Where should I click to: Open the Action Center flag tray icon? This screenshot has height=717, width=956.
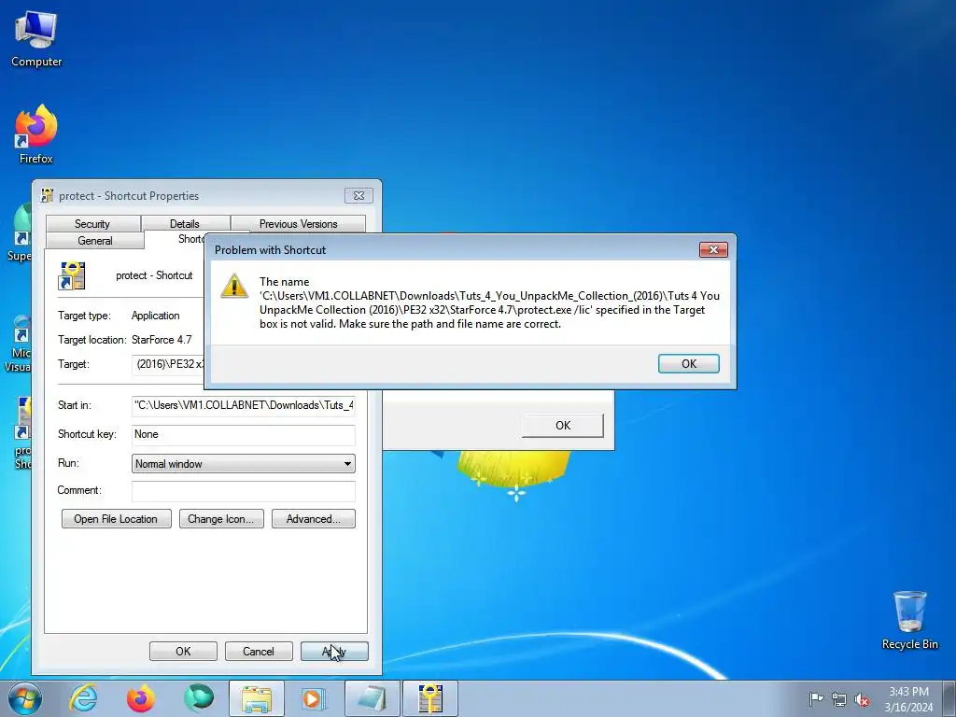coord(816,698)
